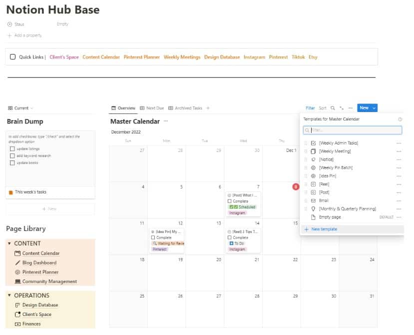Click the blue New button
414x335 pixels.
click(x=364, y=108)
